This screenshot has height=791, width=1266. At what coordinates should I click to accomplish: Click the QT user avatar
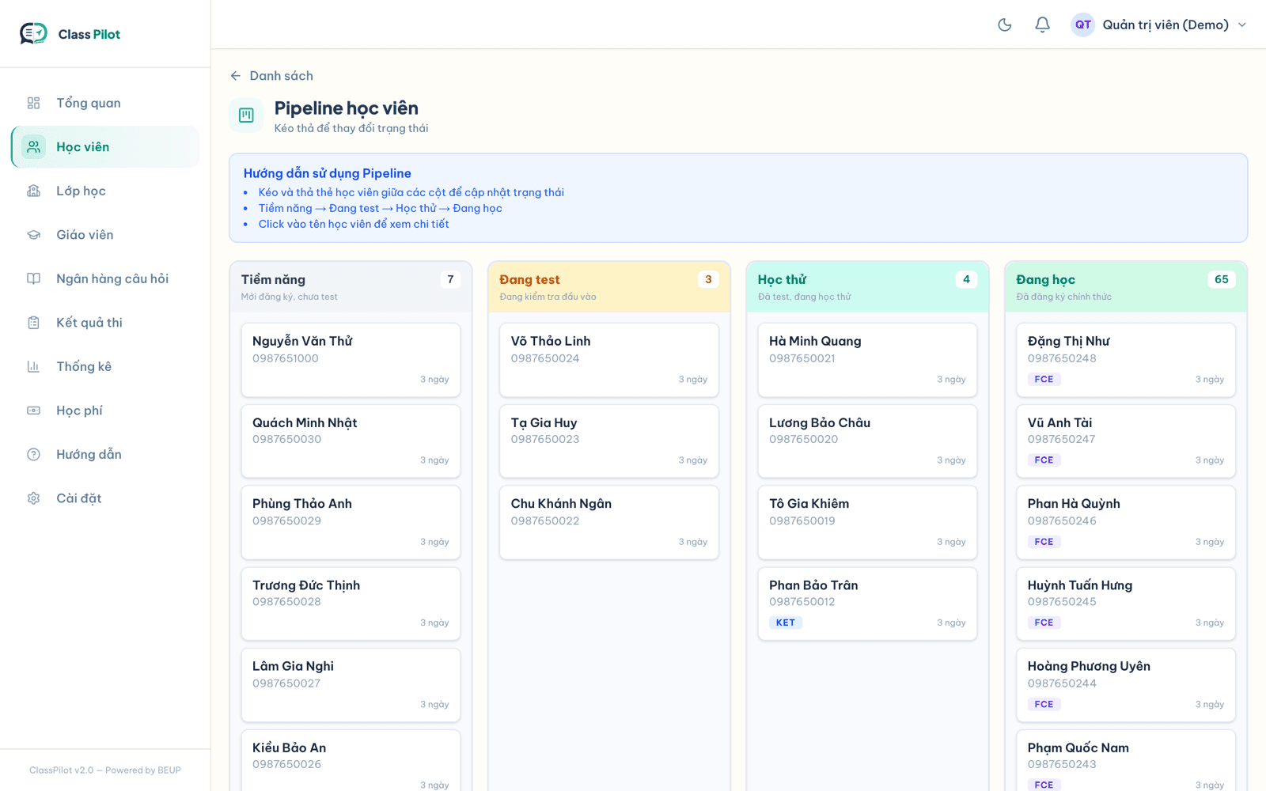[x=1082, y=25]
